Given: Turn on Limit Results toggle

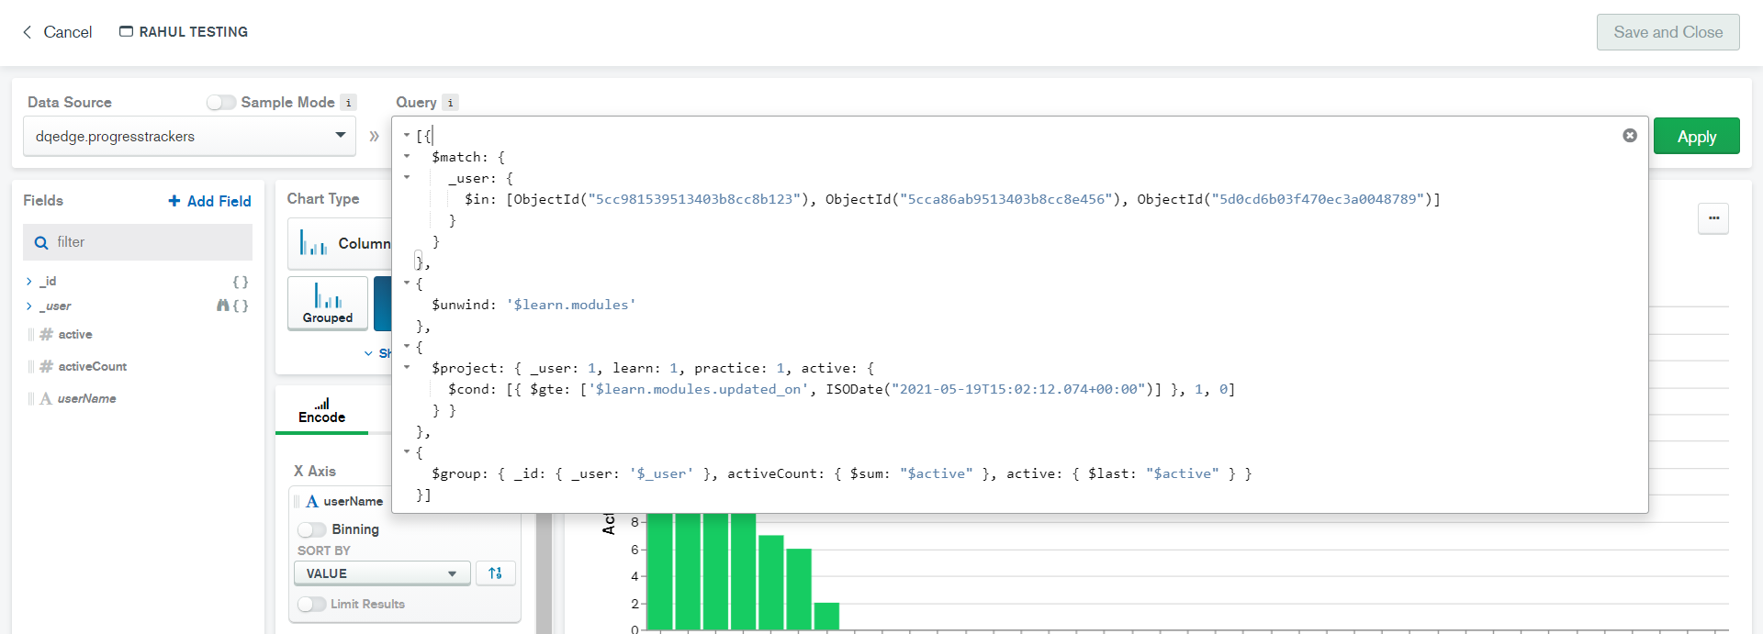Looking at the screenshot, I should (312, 604).
